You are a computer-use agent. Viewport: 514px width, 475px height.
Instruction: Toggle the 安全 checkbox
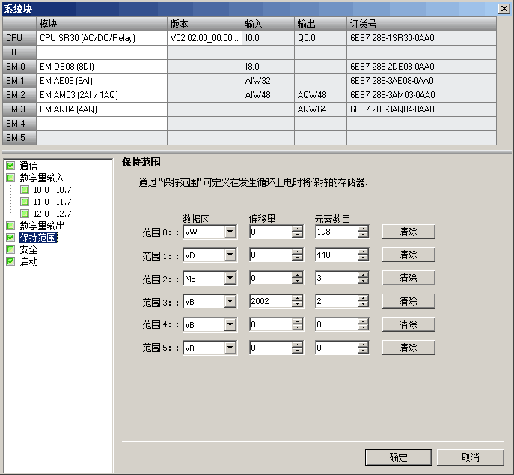10,249
